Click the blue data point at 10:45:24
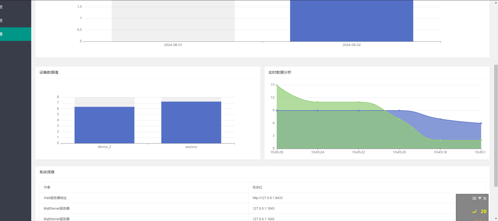Viewport: 498px width, 221px height. point(318,110)
